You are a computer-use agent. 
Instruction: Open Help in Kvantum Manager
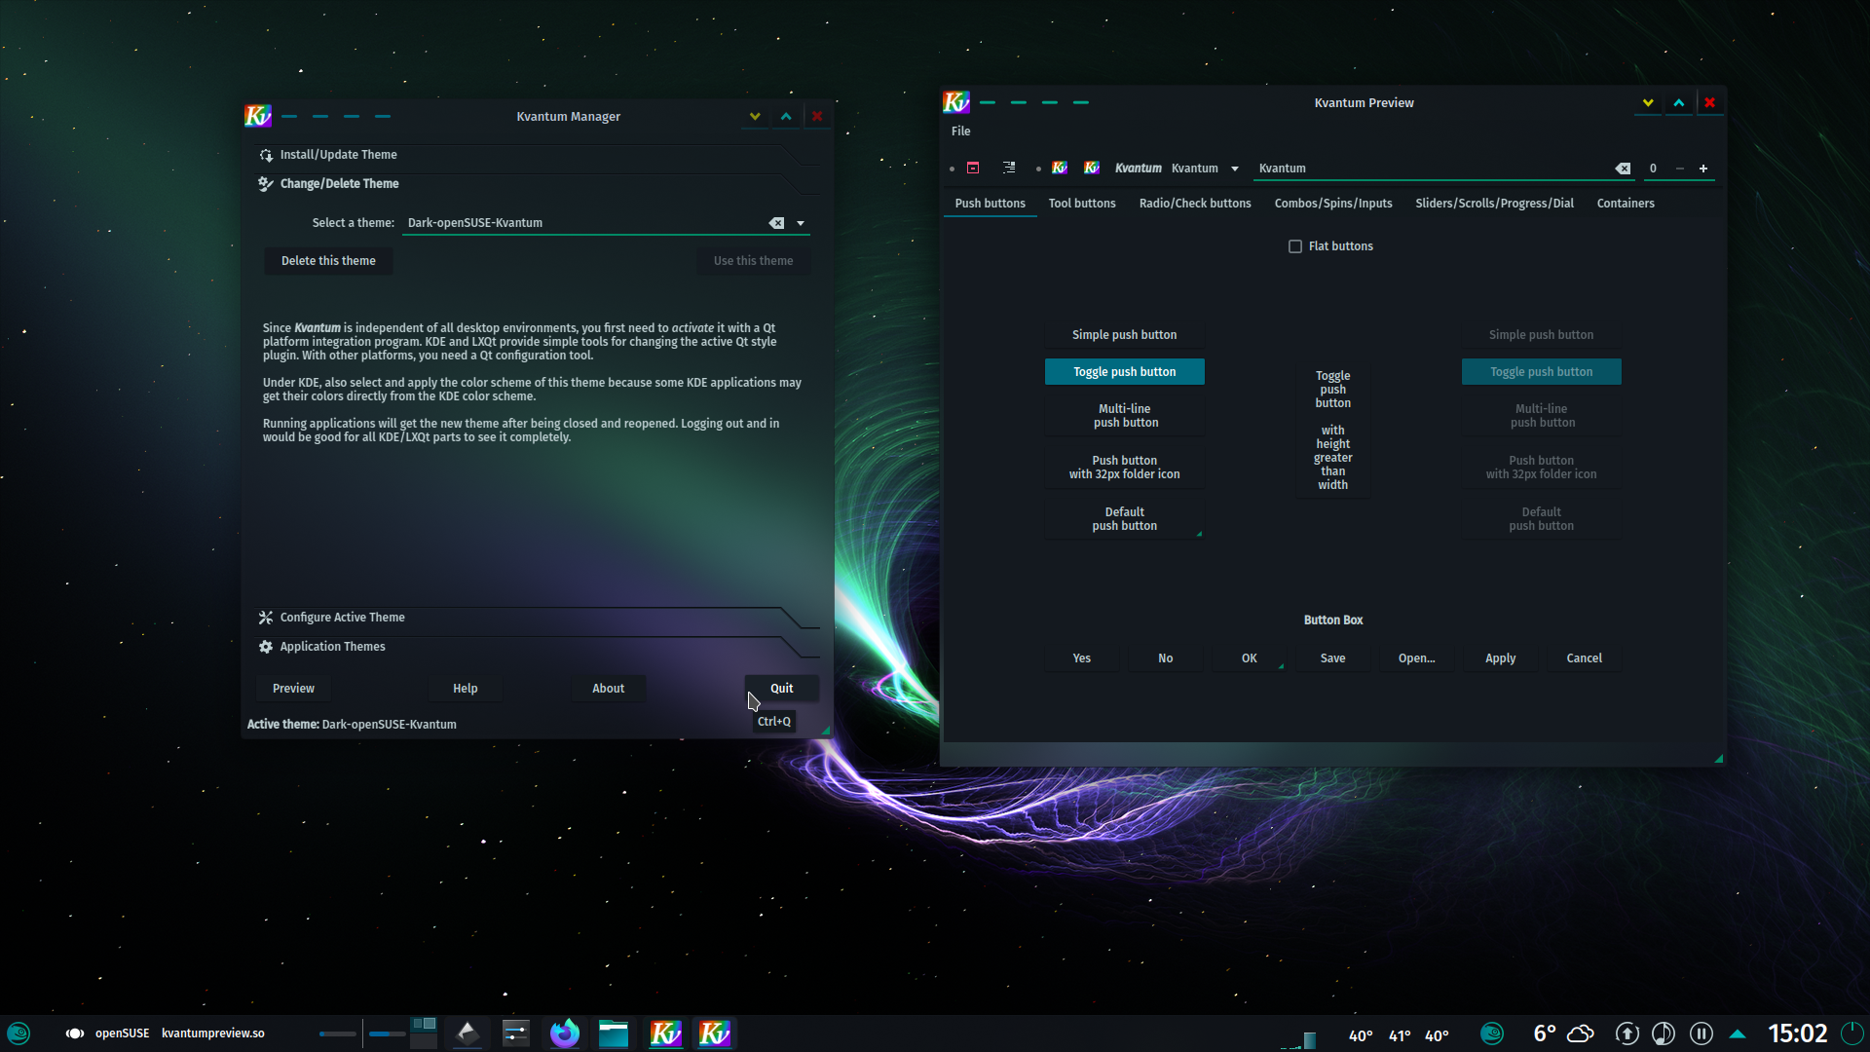[x=466, y=689]
